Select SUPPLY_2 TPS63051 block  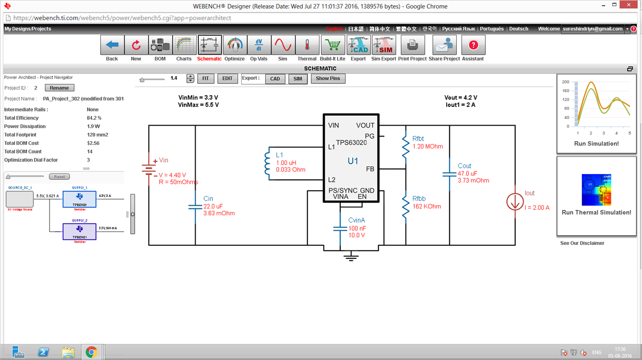coord(79,232)
